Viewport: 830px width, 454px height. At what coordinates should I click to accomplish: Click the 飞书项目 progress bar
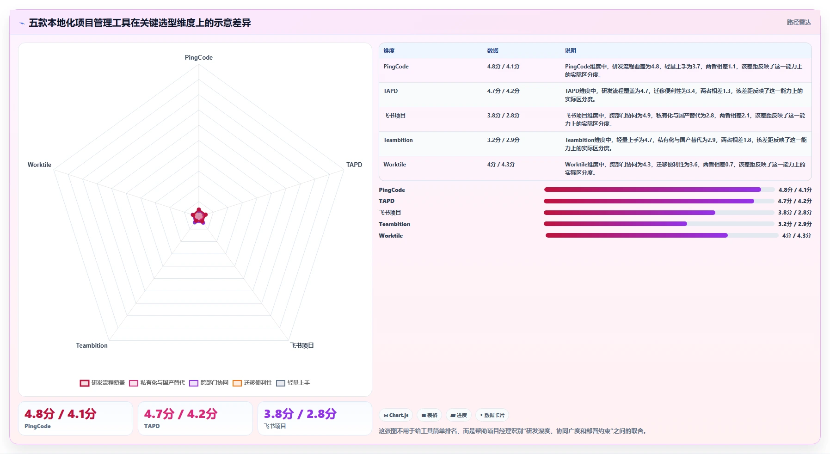pyautogui.click(x=659, y=213)
